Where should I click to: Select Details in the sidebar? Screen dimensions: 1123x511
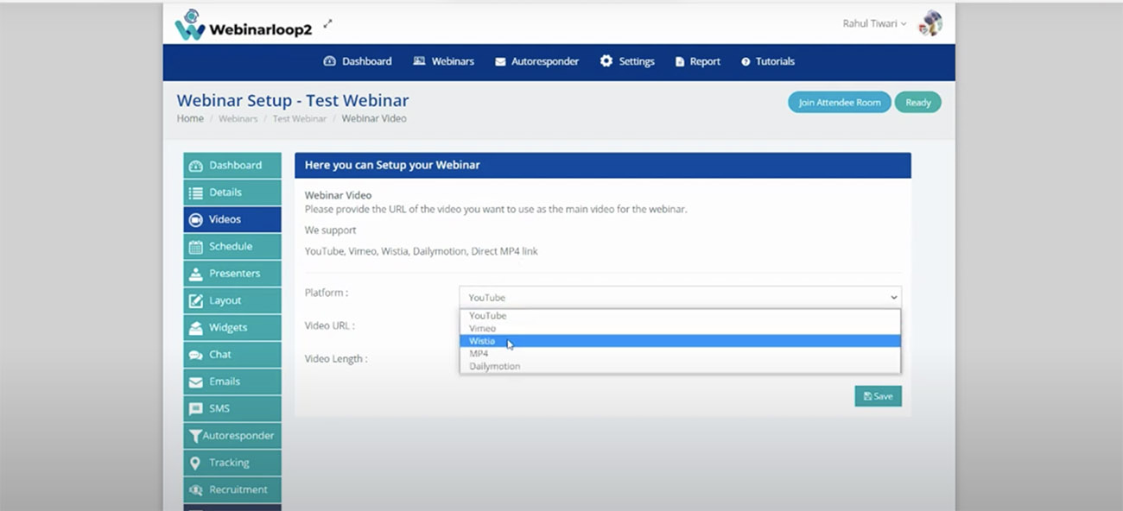[232, 192]
